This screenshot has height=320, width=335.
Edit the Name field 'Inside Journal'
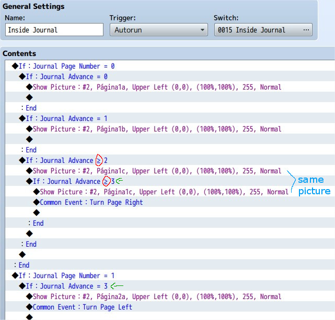point(54,30)
